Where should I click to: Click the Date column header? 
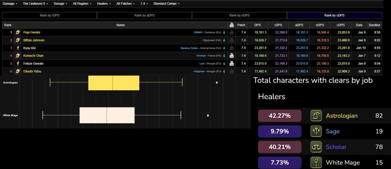(x=359, y=25)
